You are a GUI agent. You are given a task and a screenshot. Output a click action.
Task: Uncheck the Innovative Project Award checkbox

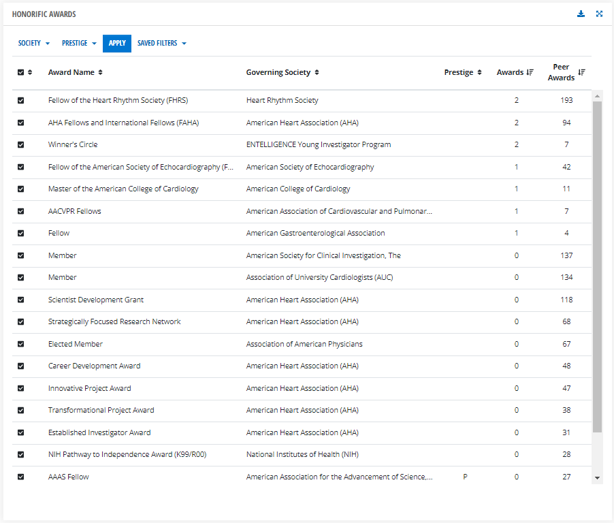(x=20, y=388)
